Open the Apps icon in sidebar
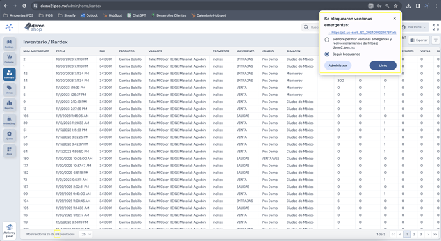This screenshot has width=441, height=241. pyautogui.click(x=9, y=150)
